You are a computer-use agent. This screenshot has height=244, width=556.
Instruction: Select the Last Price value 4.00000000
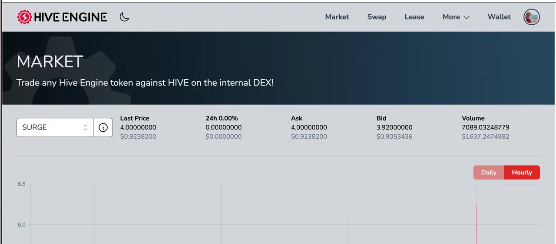pos(138,127)
